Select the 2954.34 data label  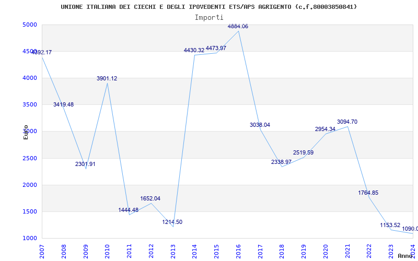[x=325, y=129]
